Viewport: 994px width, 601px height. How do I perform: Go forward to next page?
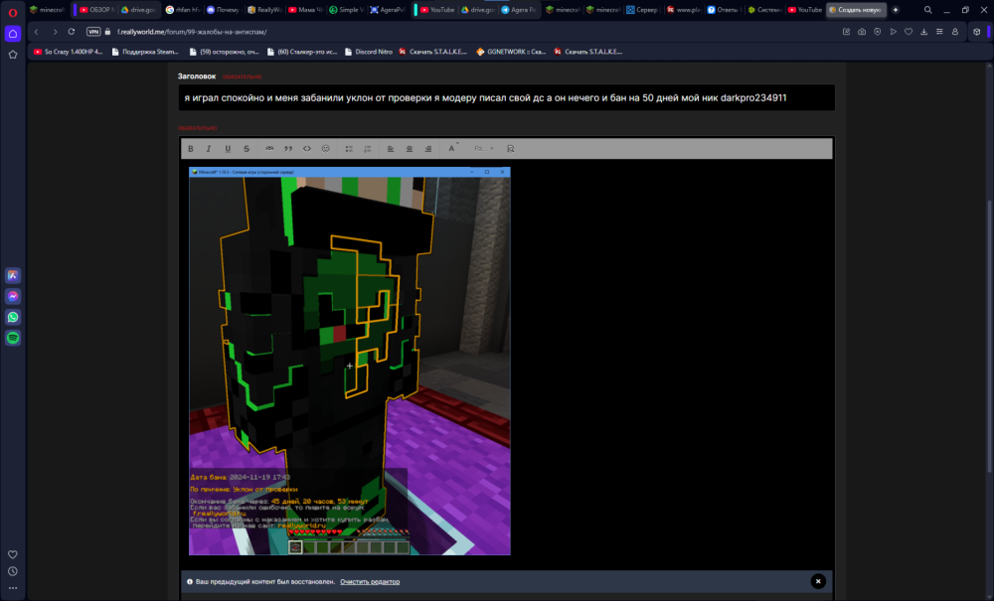[55, 32]
